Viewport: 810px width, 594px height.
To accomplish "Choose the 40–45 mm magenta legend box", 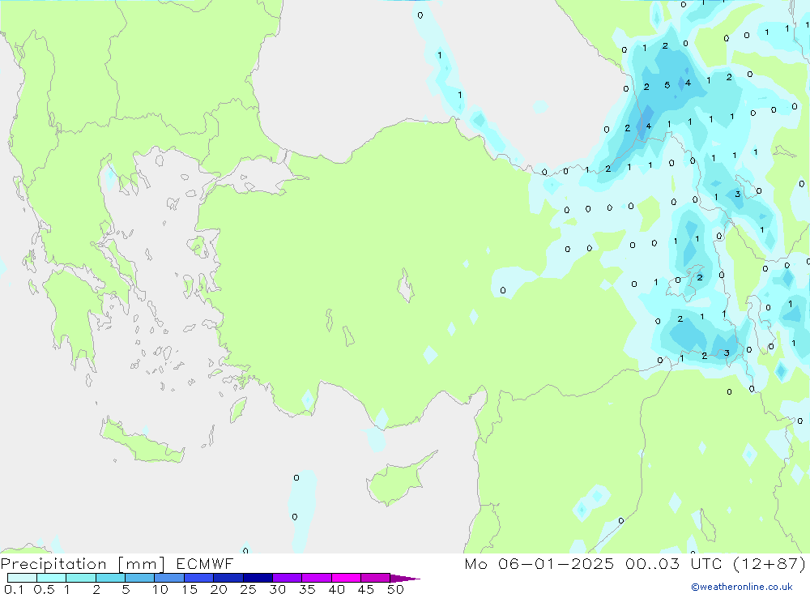I will point(346,578).
